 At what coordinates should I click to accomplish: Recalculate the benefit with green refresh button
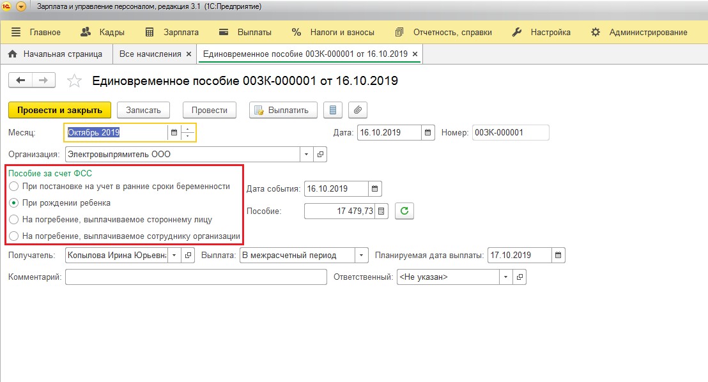point(404,211)
